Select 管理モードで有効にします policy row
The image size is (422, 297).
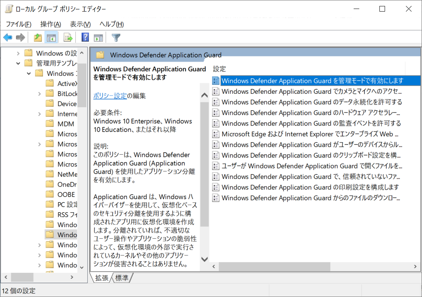pyautogui.click(x=316, y=81)
